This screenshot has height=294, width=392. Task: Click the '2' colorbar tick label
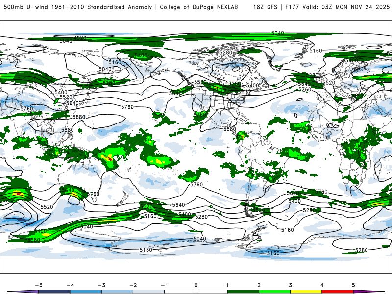pyautogui.click(x=259, y=285)
